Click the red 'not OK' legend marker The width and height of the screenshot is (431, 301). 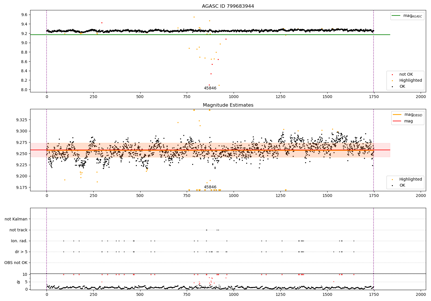392,75
